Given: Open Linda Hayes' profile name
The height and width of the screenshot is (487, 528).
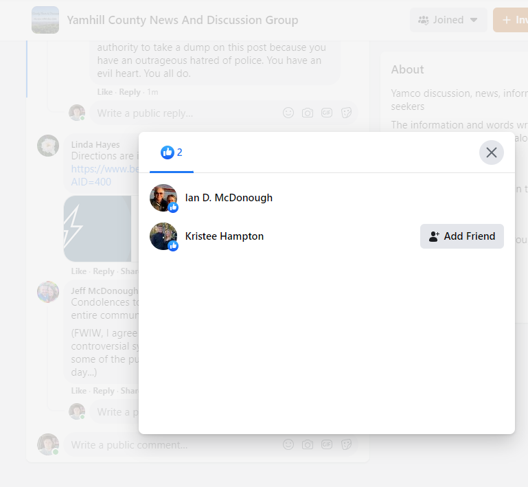Looking at the screenshot, I should pyautogui.click(x=95, y=144).
